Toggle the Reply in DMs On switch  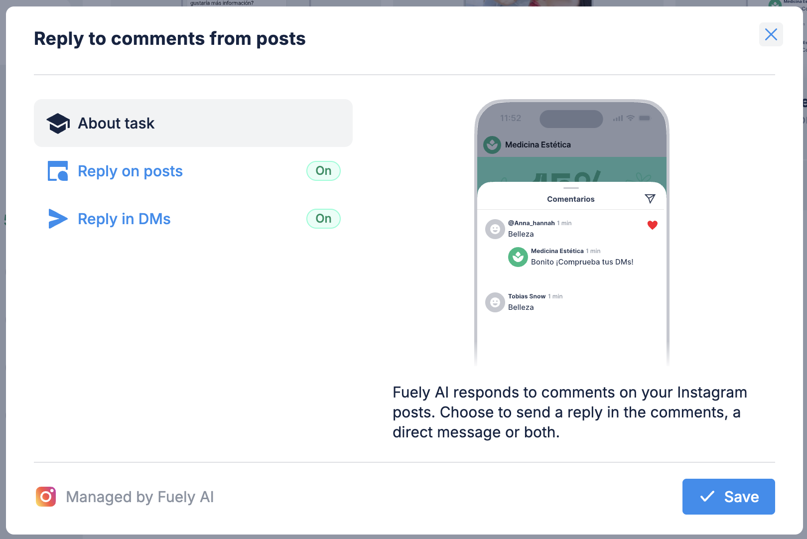click(323, 219)
